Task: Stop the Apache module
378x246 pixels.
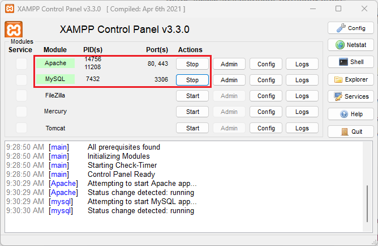Action: point(192,64)
